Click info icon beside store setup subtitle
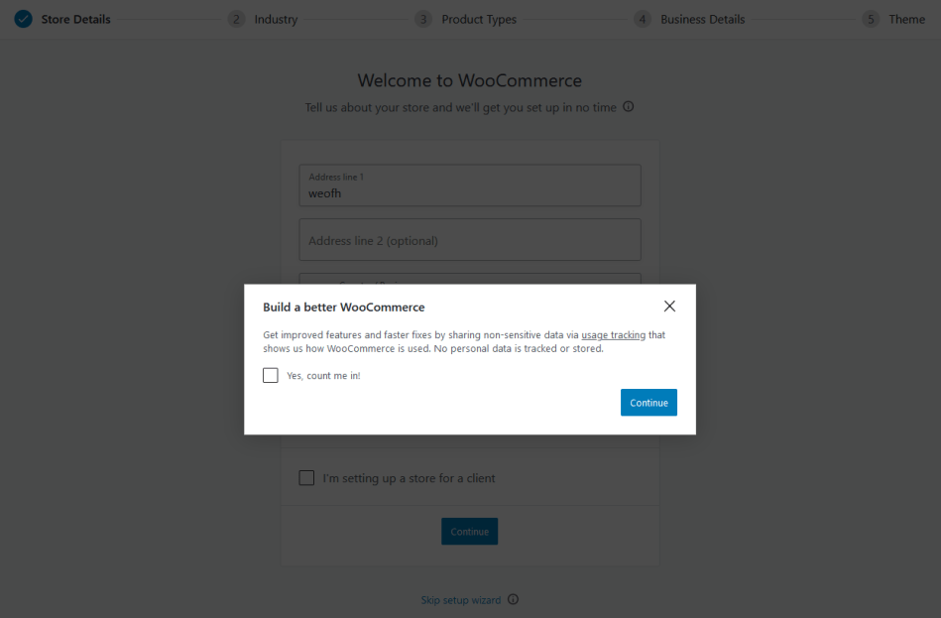This screenshot has height=618, width=941. (x=629, y=107)
